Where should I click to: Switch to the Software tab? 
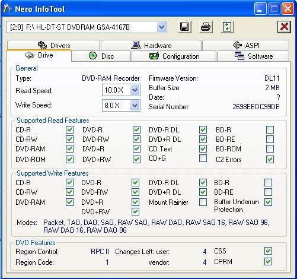(253, 56)
